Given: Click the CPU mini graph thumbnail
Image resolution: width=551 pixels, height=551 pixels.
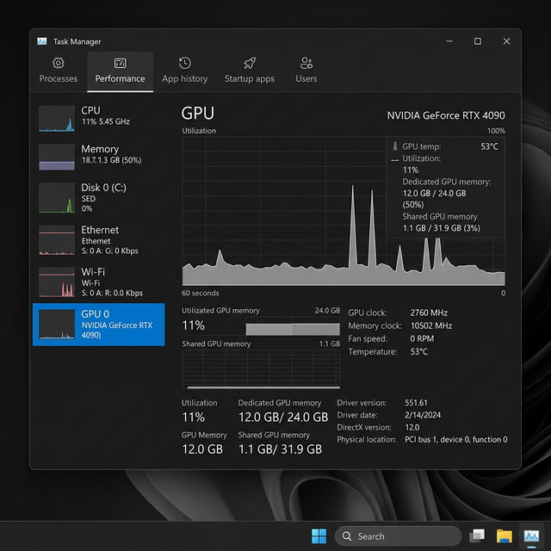Looking at the screenshot, I should (57, 119).
